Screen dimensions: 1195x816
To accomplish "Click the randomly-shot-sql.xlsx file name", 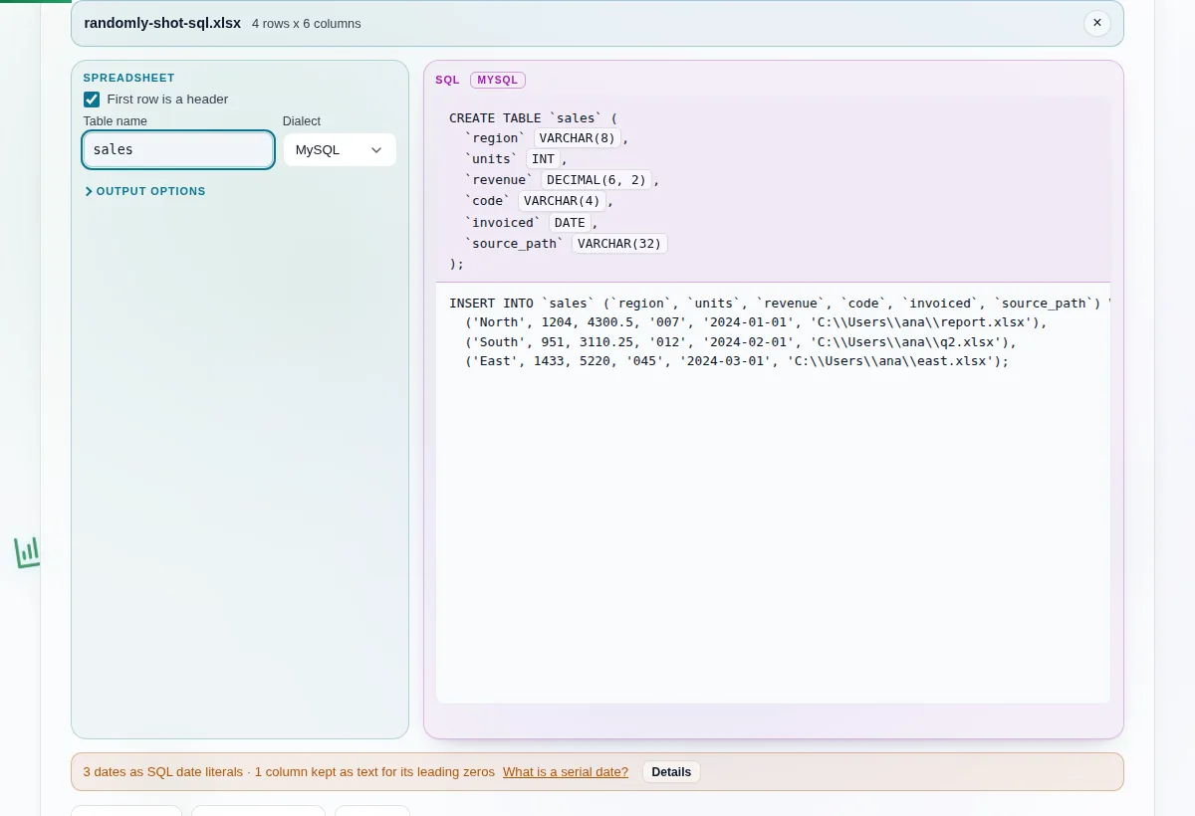I will tap(162, 23).
